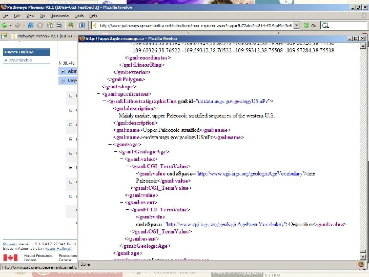The height and width of the screenshot is (277, 369).
Task: Click the Canada flag logo
Action: pos(10,258)
